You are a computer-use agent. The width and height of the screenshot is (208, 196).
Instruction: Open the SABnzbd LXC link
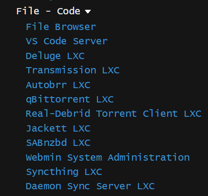click(x=58, y=143)
